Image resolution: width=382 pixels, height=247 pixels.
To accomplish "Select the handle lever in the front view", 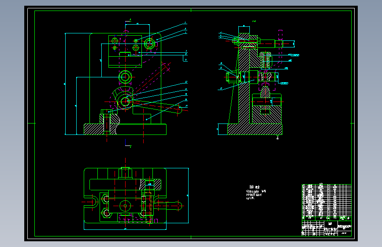I will [157, 107].
